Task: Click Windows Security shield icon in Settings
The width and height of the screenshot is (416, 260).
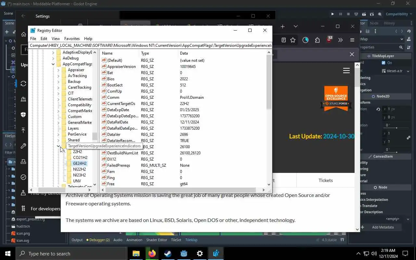Action: 23,115
